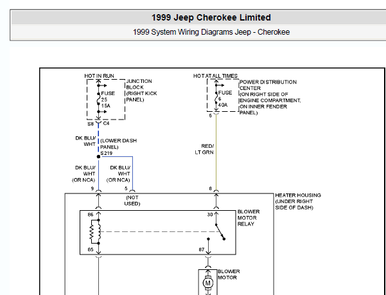Click relay terminal '87' label
The height and width of the screenshot is (295, 386).
click(x=202, y=250)
